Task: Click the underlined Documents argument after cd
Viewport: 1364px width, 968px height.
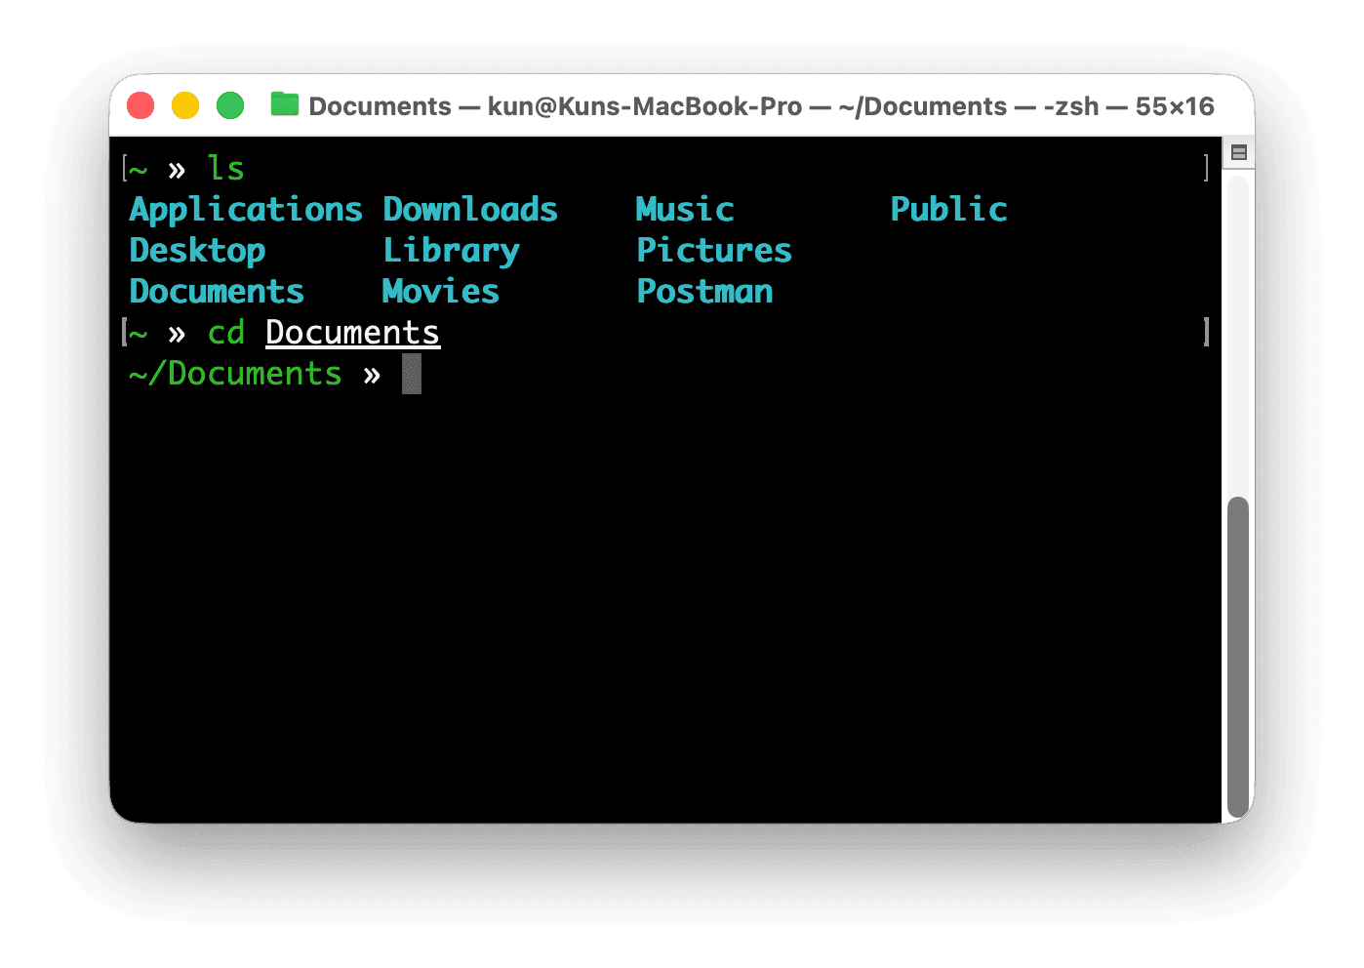Action: 352,333
